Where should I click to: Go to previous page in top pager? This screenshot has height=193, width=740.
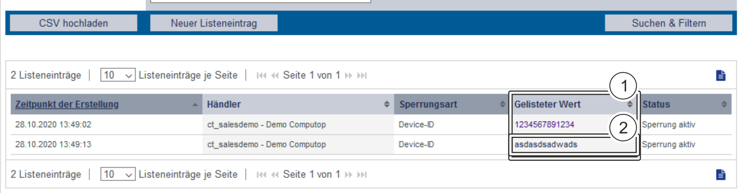[275, 76]
